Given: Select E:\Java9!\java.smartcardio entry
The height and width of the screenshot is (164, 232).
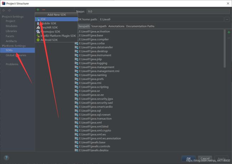Looking at the screenshot, I should 96,107.
